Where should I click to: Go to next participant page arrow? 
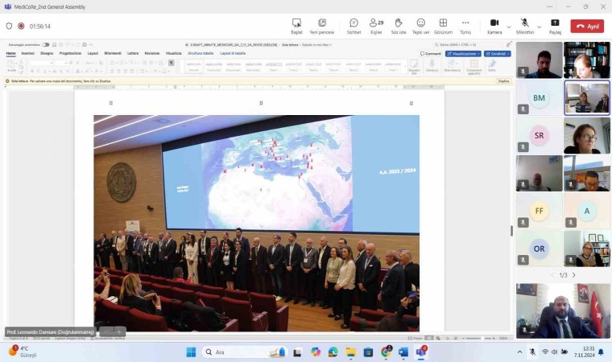click(573, 275)
